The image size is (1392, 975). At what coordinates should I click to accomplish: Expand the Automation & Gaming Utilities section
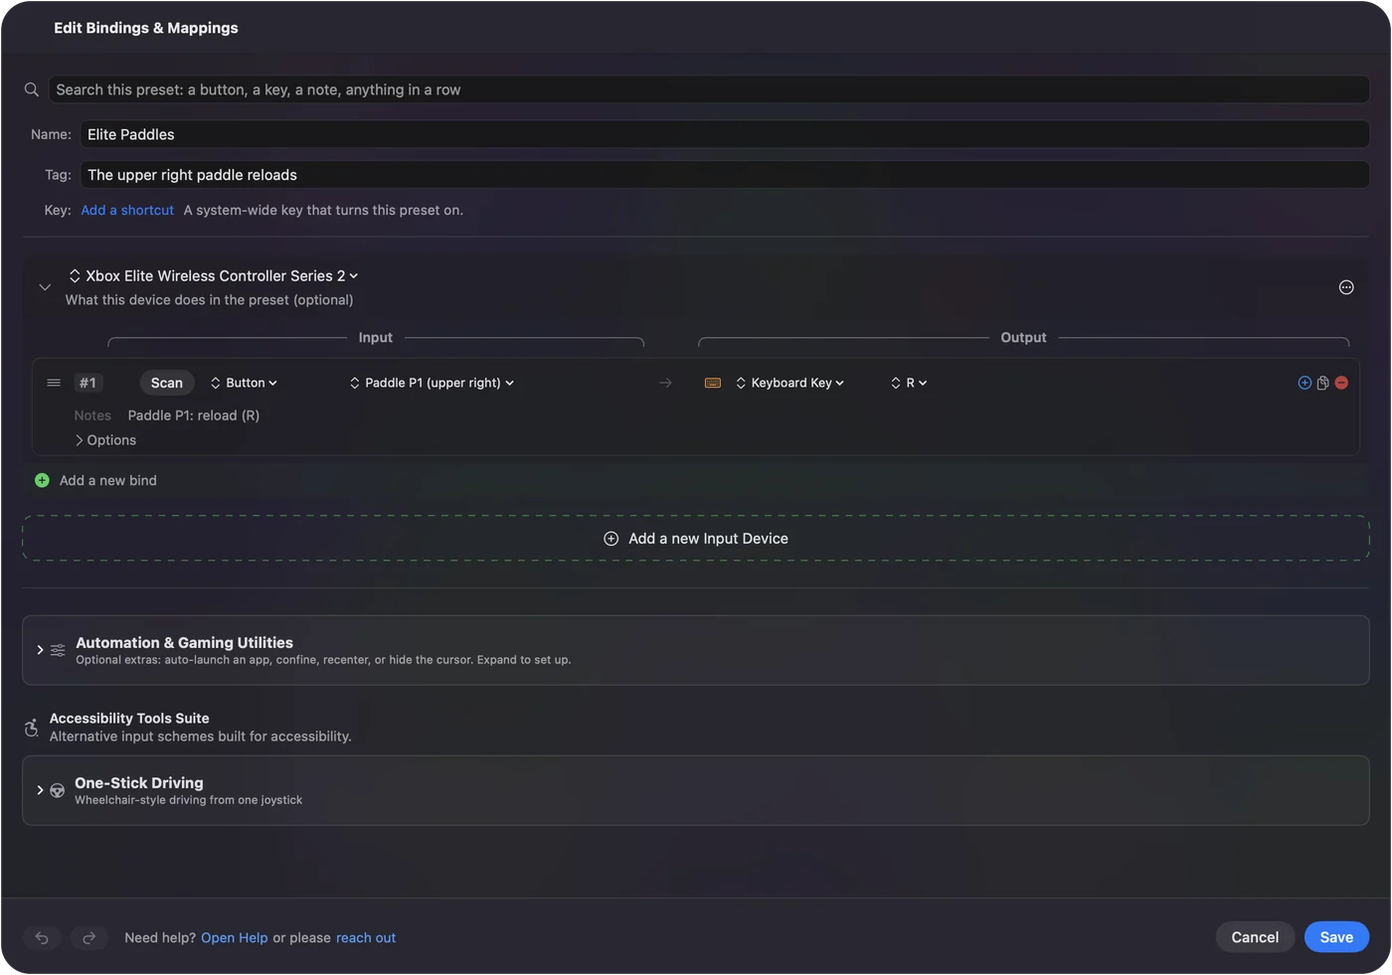pos(40,650)
